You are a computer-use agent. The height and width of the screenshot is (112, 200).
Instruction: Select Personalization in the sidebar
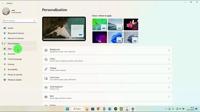(x=19, y=44)
